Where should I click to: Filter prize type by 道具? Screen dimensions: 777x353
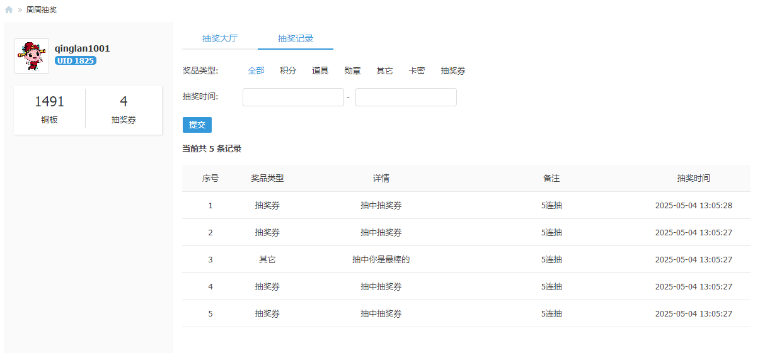320,70
